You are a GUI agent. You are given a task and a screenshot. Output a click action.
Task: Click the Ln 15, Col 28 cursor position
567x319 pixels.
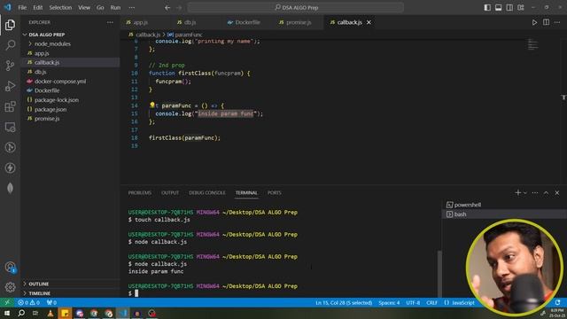344,302
